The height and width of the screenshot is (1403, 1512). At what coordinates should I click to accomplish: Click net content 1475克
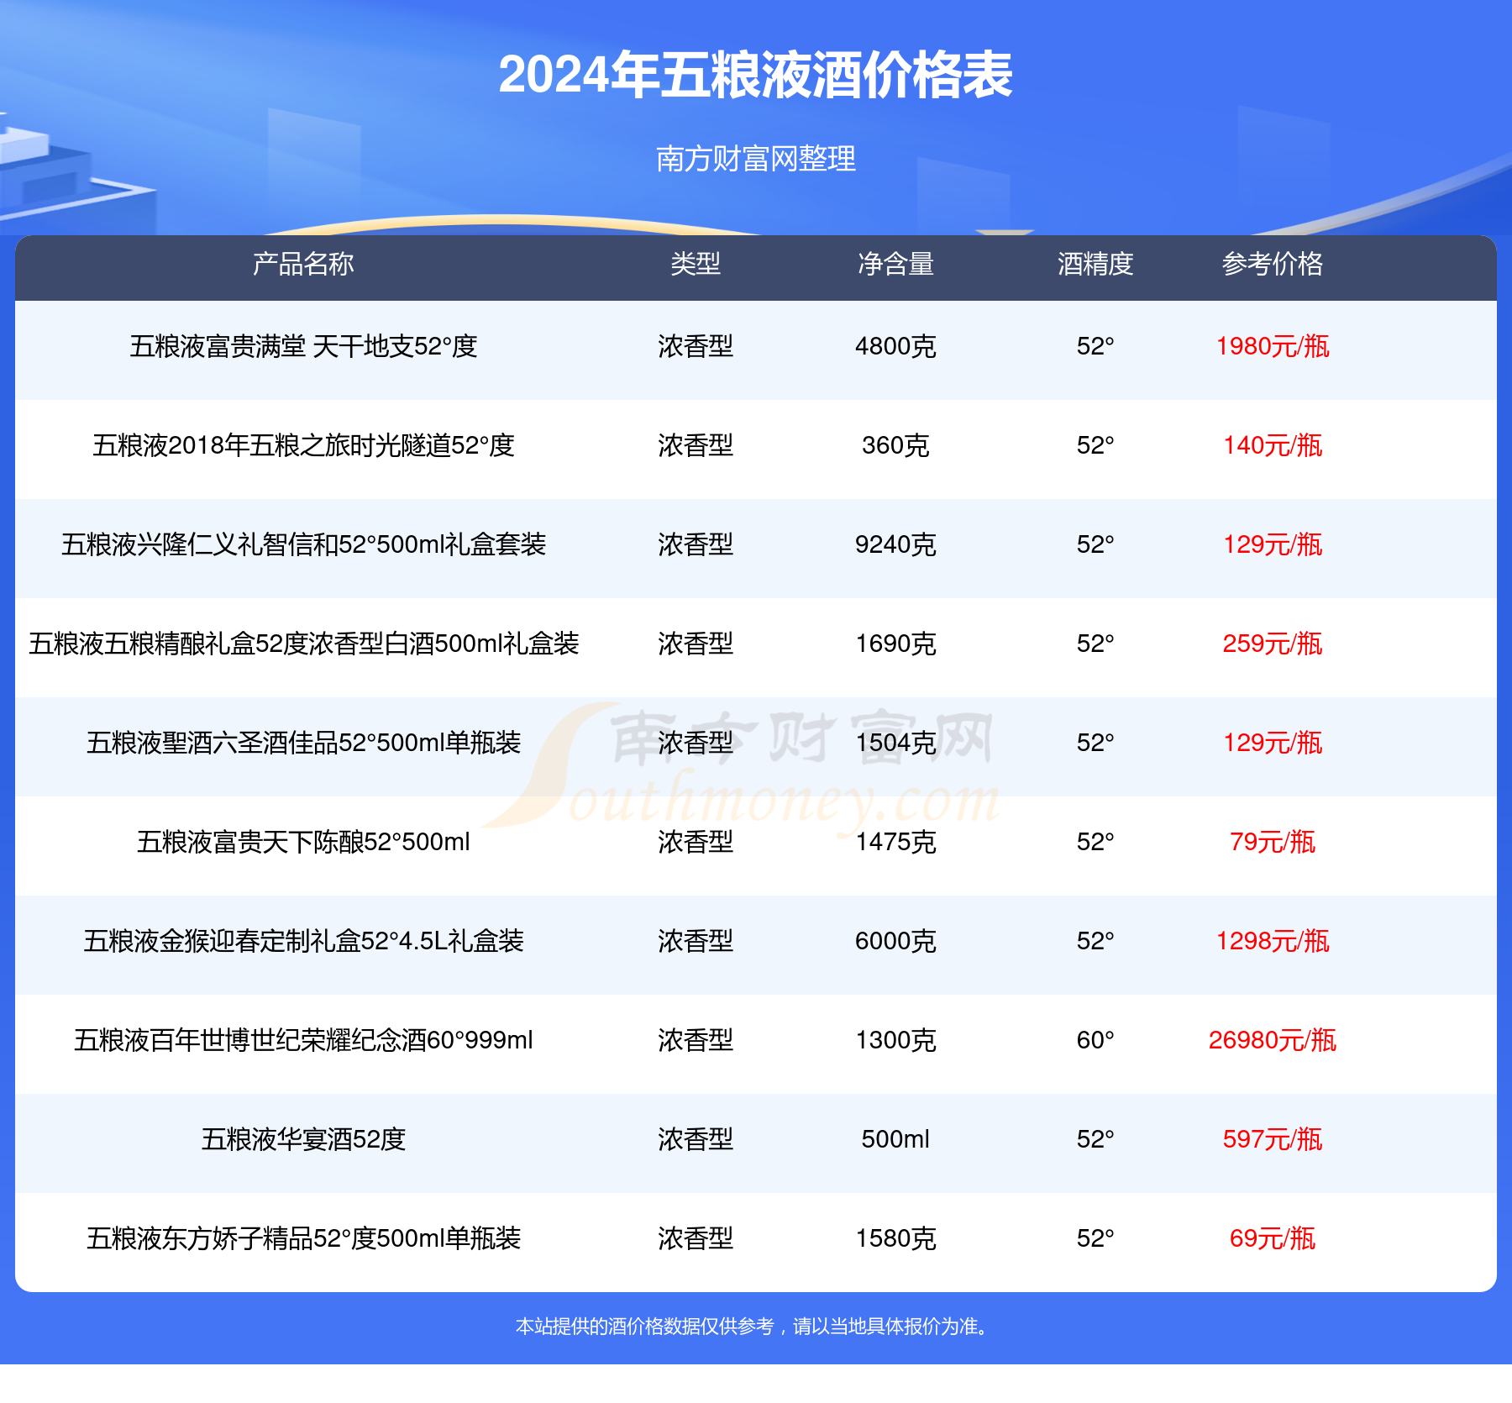(x=895, y=842)
